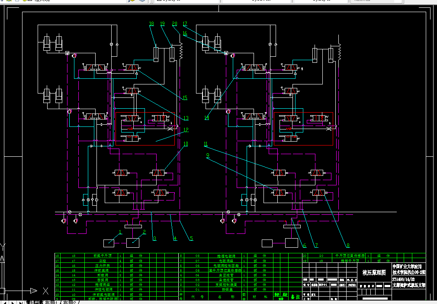Select green callout label 12
This screenshot has height=304, width=437.
186,130
